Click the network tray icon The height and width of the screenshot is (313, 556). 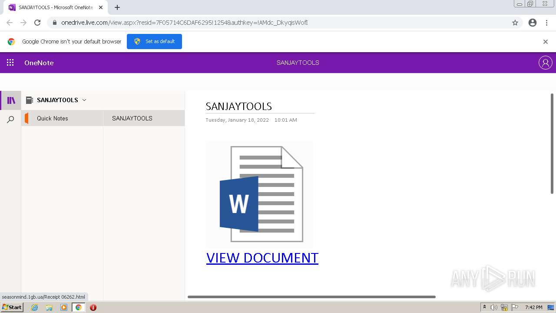504,307
